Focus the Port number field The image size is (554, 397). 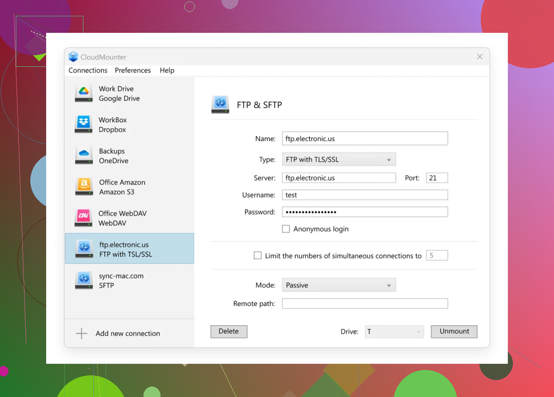coord(437,178)
